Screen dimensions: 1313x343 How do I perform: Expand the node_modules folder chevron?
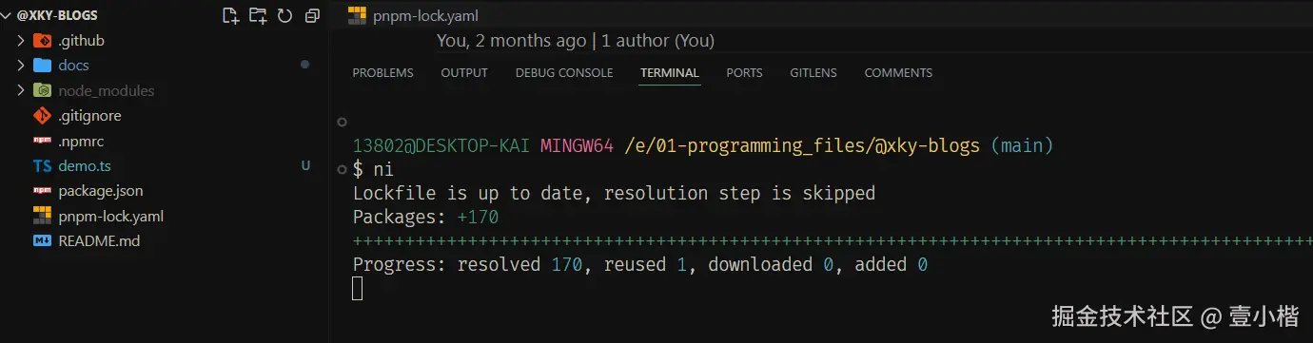coord(21,91)
